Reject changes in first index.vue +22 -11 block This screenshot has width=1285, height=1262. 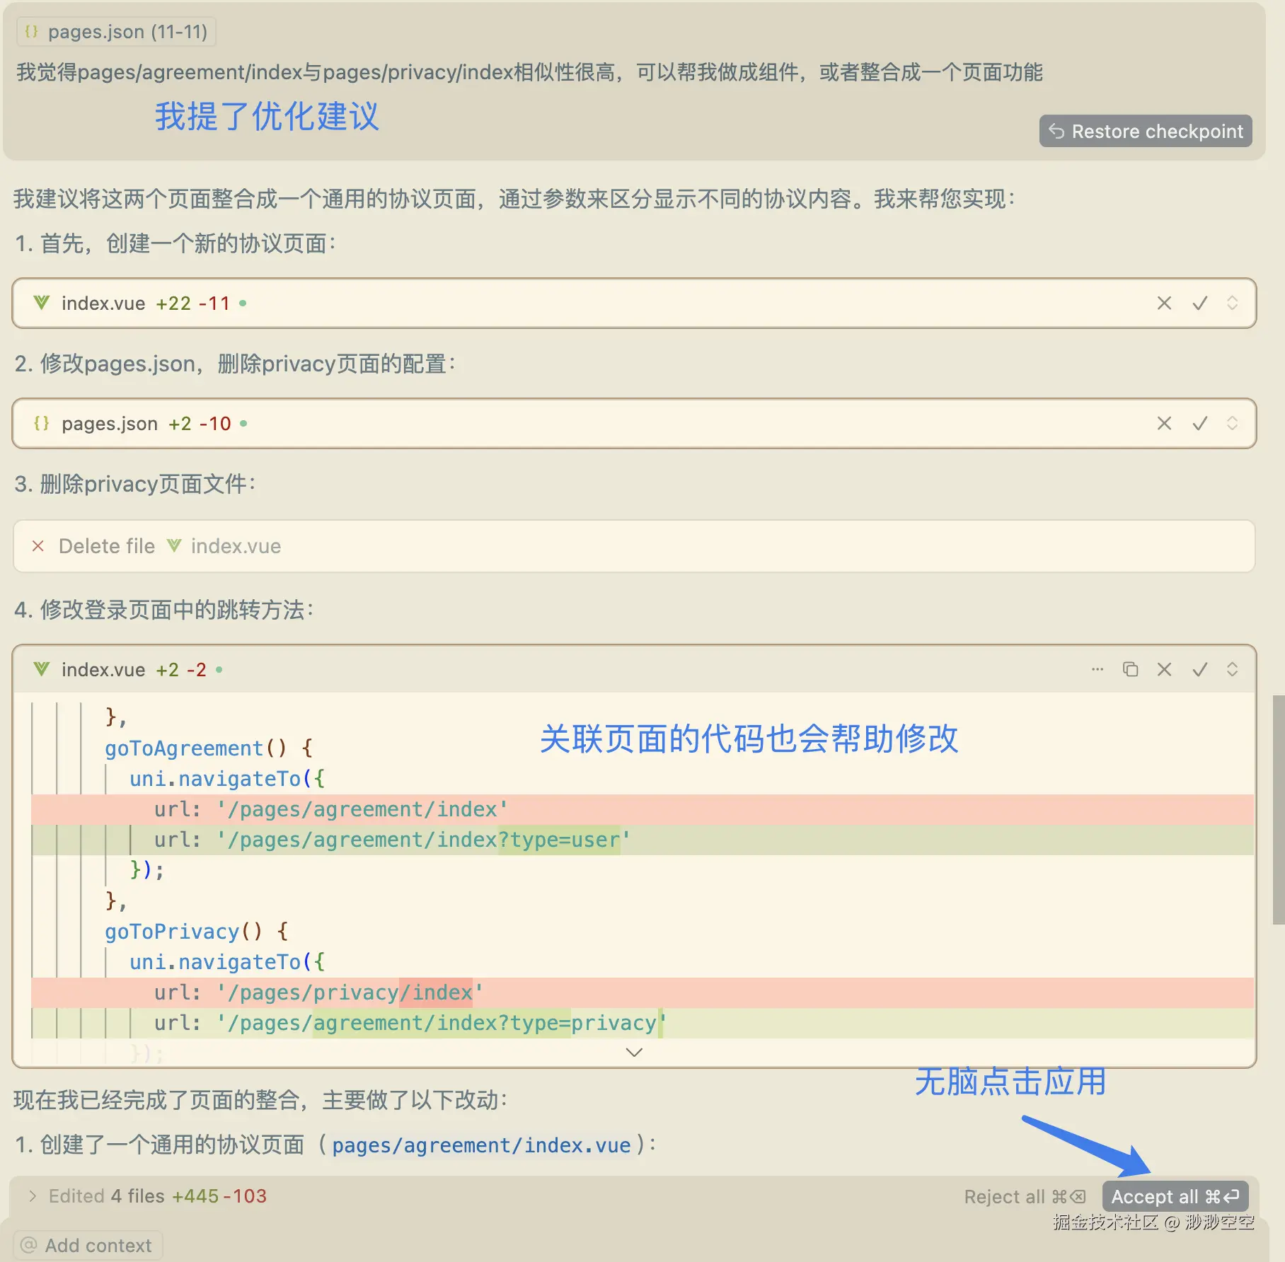click(x=1164, y=303)
